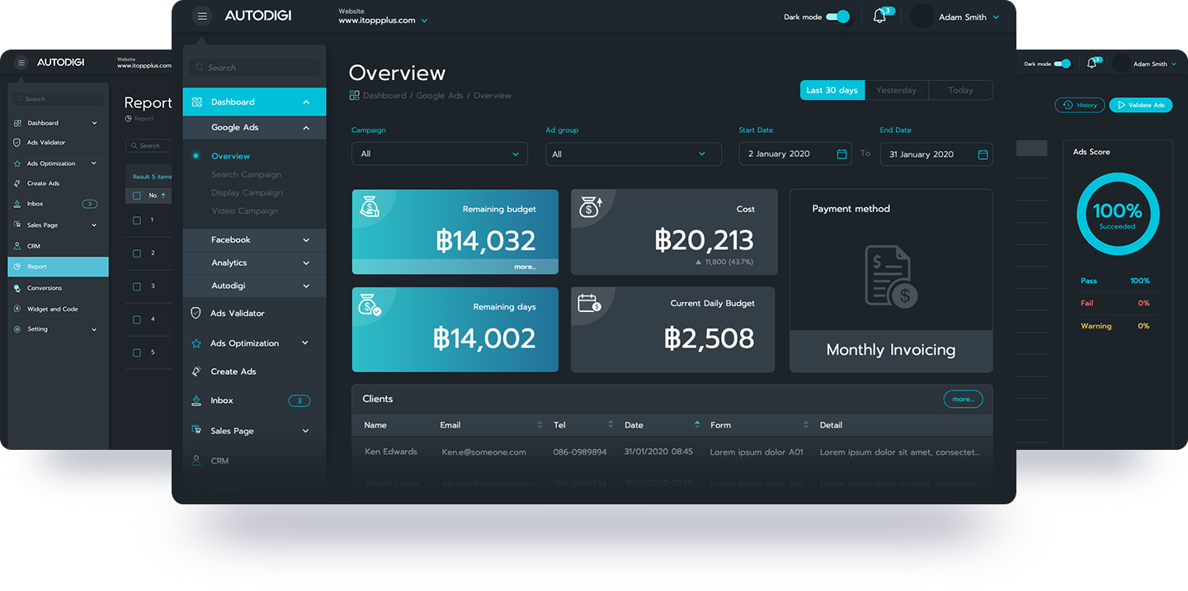The height and width of the screenshot is (591, 1188).
Task: Click Sales Page cart icon in front sidebar
Action: point(196,430)
